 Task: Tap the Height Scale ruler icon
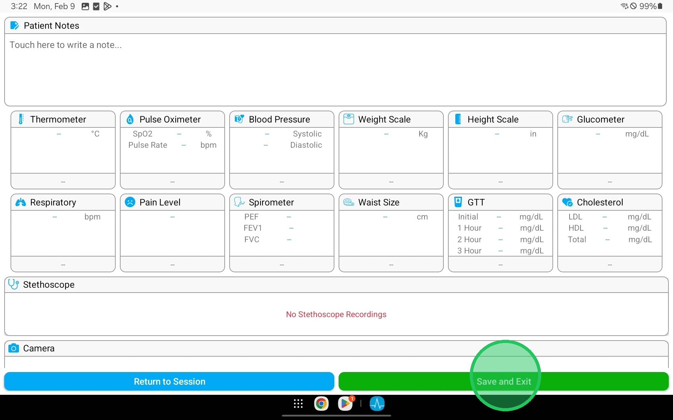(x=458, y=119)
